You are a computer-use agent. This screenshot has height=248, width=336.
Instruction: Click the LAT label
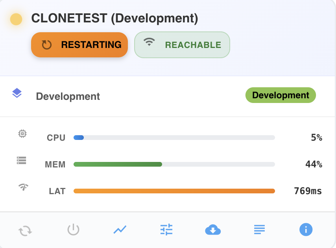pos(57,191)
